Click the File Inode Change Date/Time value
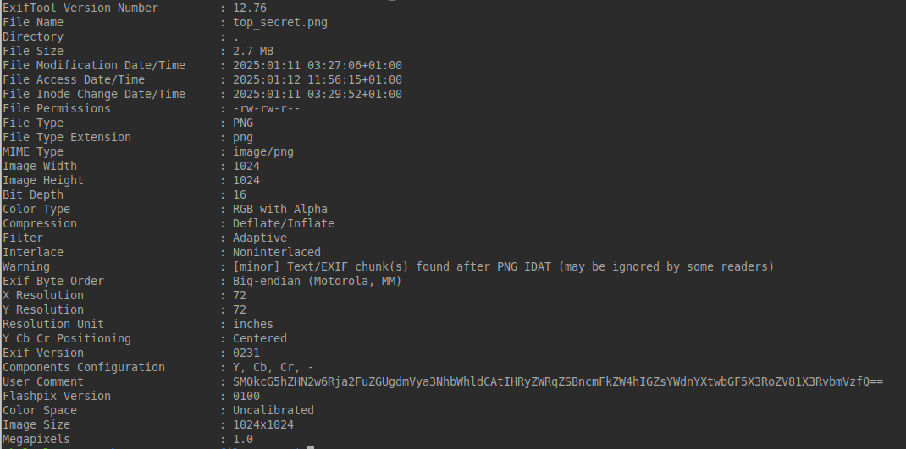The height and width of the screenshot is (449, 906). click(318, 94)
